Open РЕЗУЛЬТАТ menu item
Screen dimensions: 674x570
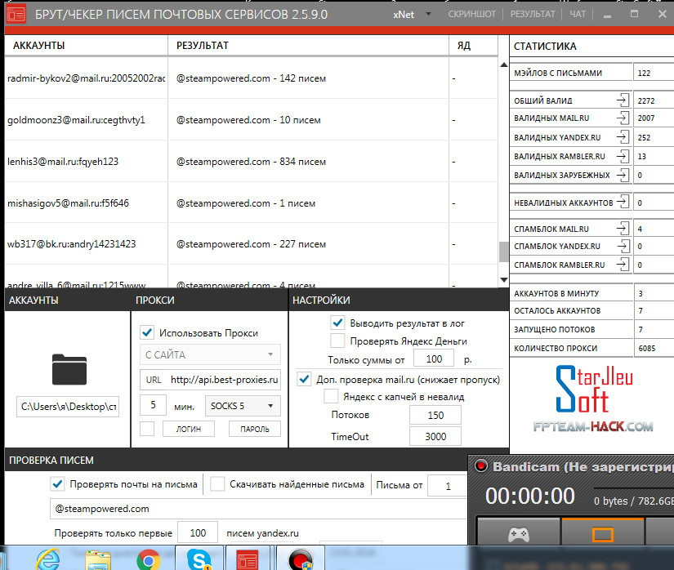click(x=533, y=14)
